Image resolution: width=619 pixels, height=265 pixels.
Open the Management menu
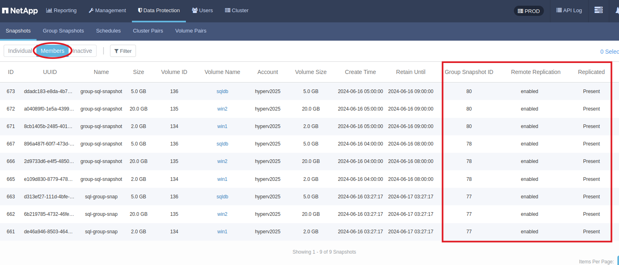[107, 11]
